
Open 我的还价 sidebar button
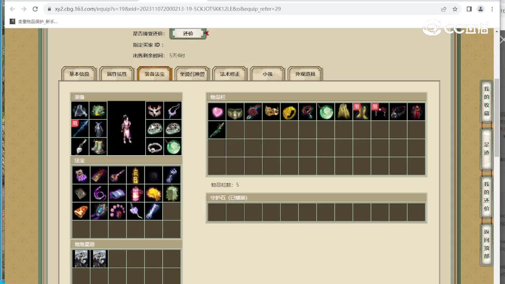coord(486,196)
